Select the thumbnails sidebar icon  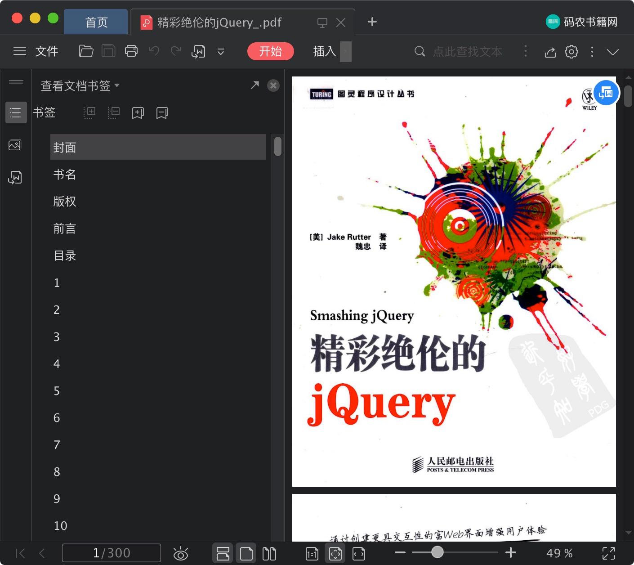click(x=15, y=145)
